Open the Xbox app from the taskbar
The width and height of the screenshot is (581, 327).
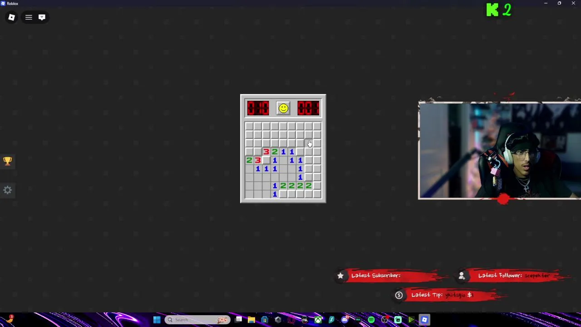pyautogui.click(x=318, y=320)
